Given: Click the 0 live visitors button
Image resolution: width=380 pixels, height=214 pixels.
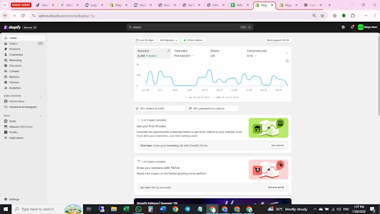Looking at the screenshot, I should point(193,40).
